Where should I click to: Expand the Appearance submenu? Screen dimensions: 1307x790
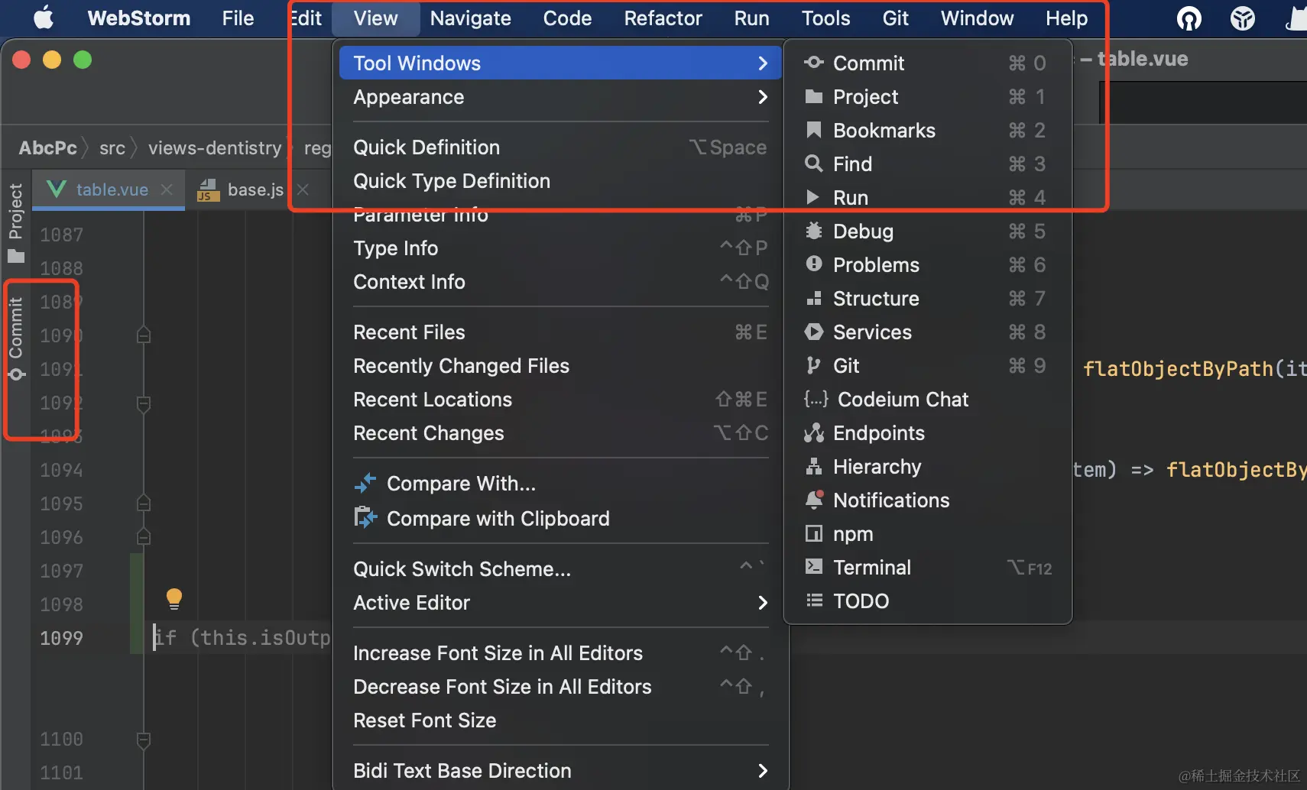click(408, 97)
